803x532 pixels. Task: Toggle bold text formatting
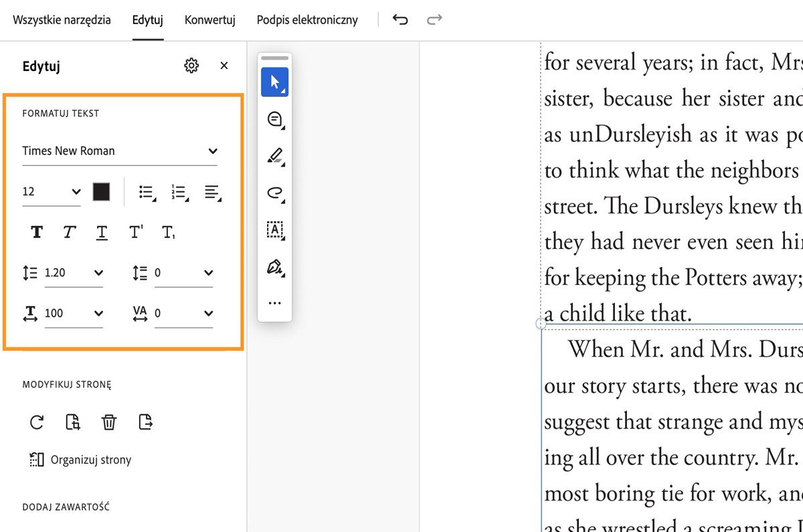37,232
